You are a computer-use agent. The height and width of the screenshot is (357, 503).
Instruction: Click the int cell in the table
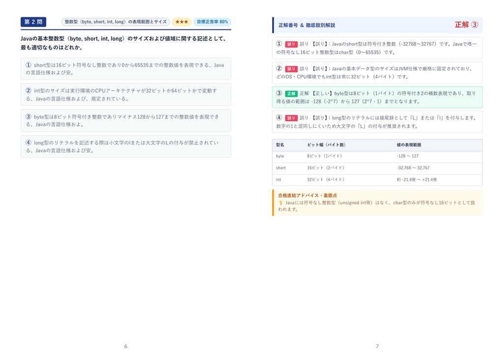point(278,180)
